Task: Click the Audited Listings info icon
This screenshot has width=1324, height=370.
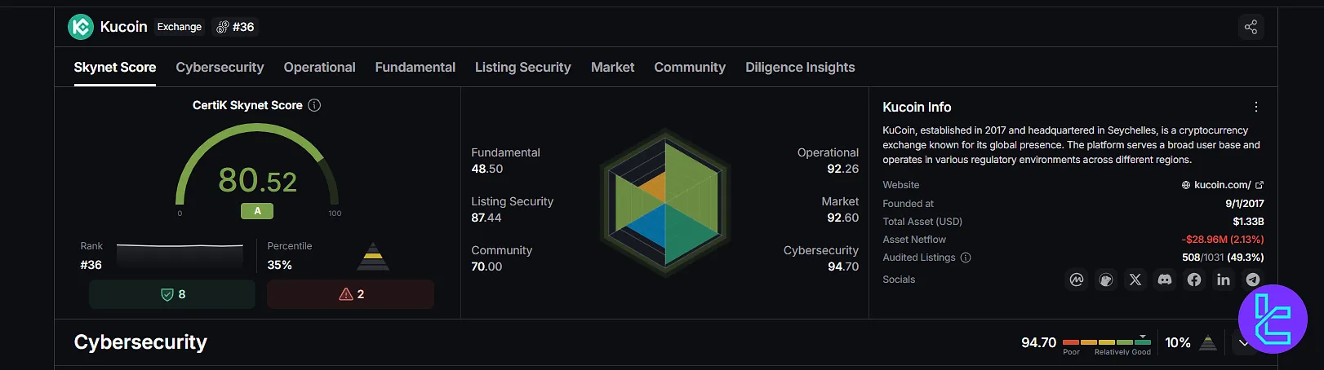Action: click(966, 258)
